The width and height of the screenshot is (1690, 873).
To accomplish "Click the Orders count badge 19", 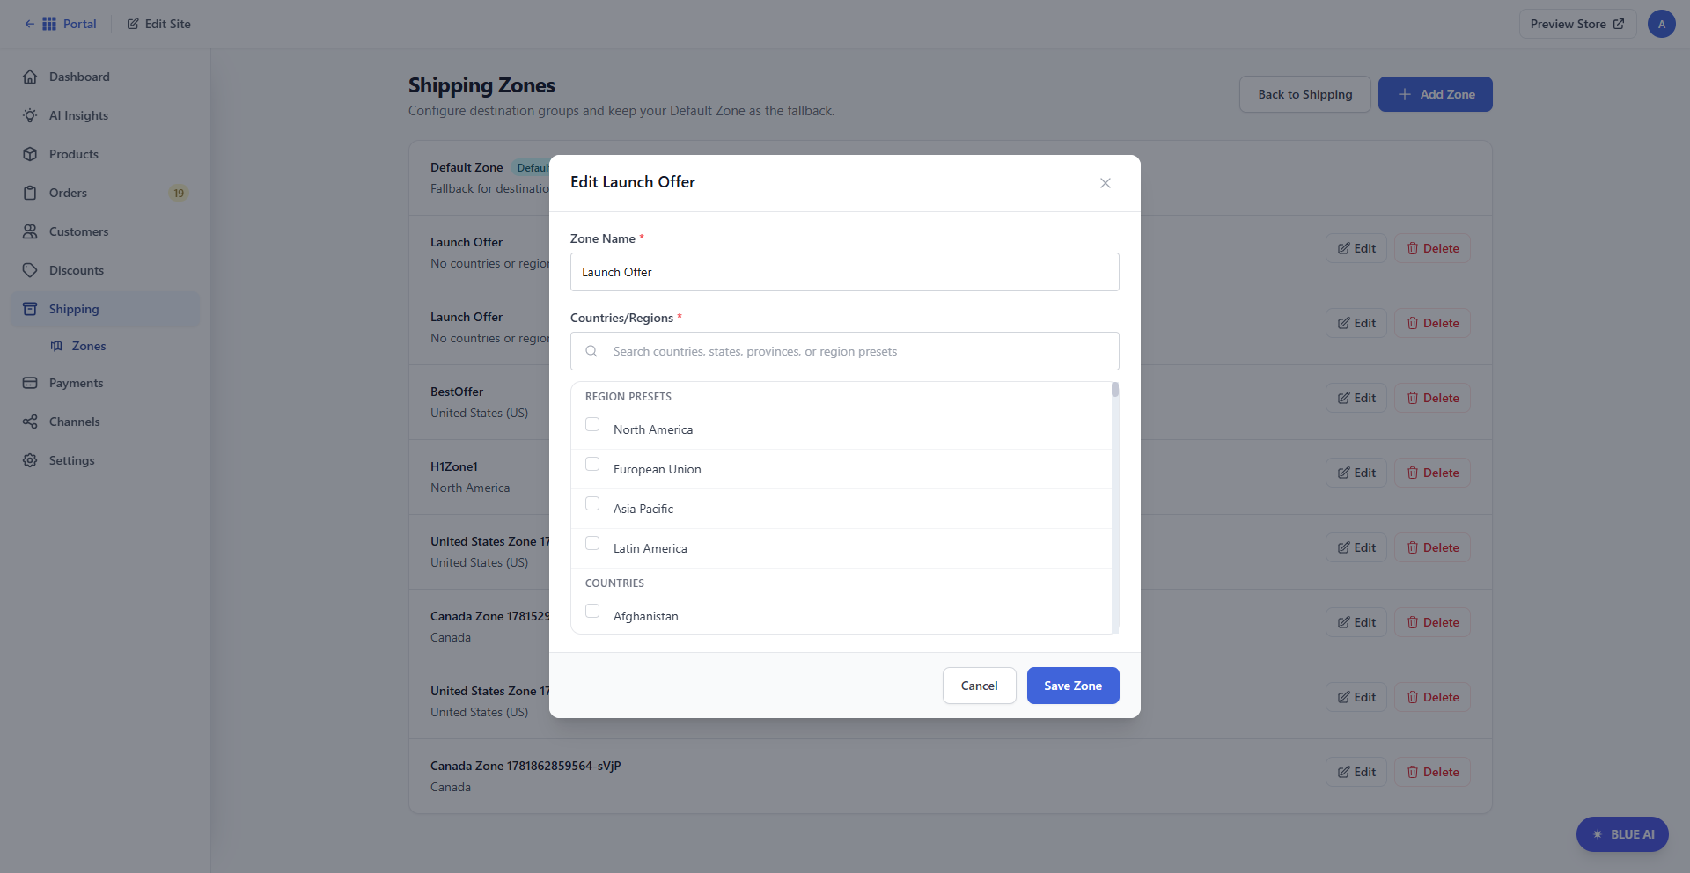I will pyautogui.click(x=179, y=193).
